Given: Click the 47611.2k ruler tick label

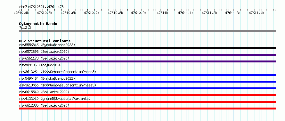Looking at the screenshot, I should [209, 13].
